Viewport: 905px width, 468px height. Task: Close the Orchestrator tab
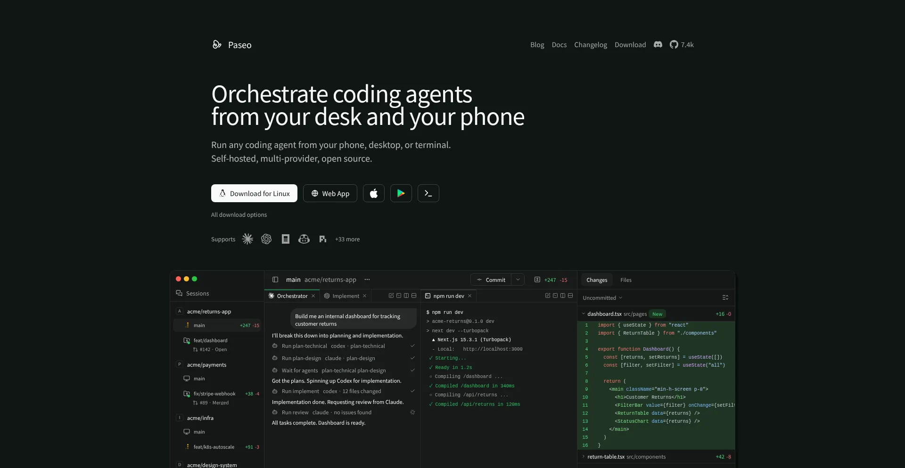click(313, 296)
